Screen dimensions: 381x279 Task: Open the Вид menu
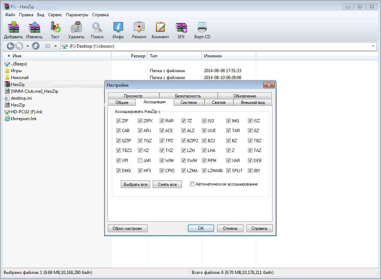tap(41, 15)
